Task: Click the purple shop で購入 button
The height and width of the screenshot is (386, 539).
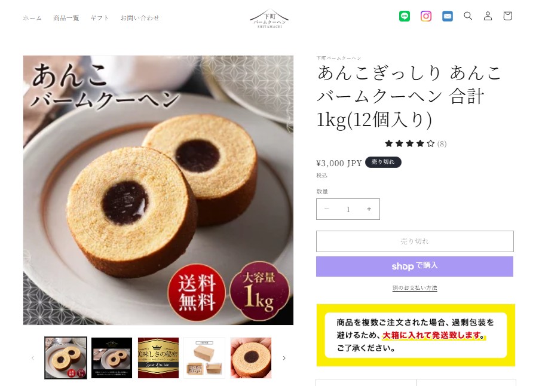Action: pos(415,266)
